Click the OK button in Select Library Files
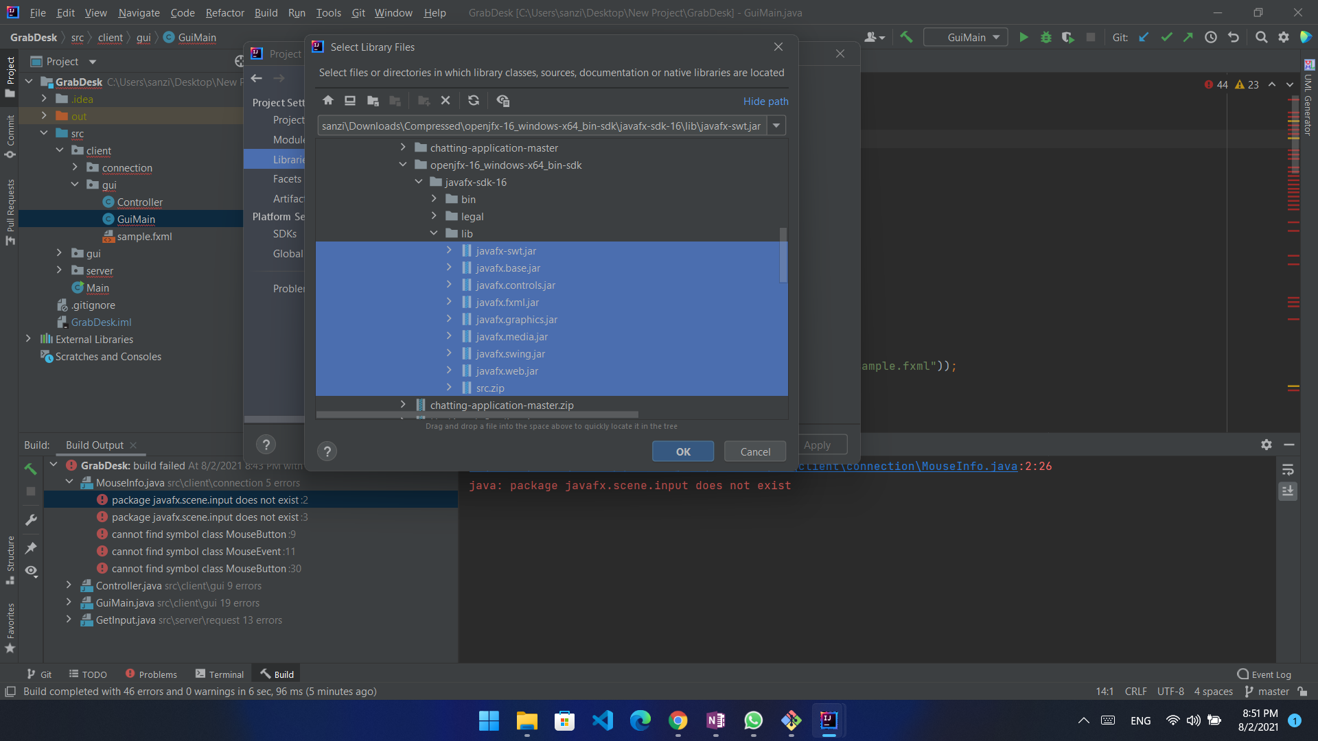Viewport: 1318px width, 741px height. [683, 451]
